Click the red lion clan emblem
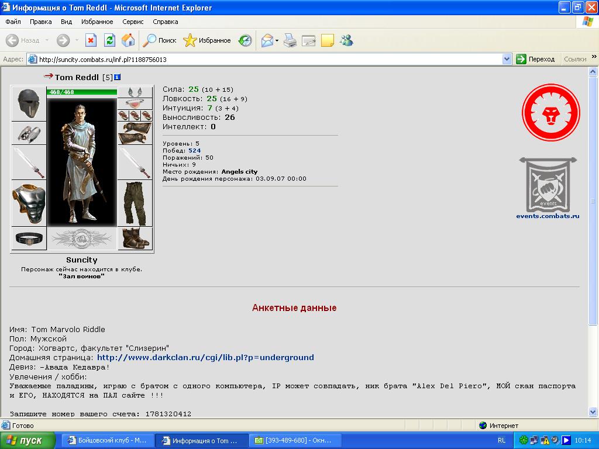This screenshot has width=599, height=449. tap(551, 113)
